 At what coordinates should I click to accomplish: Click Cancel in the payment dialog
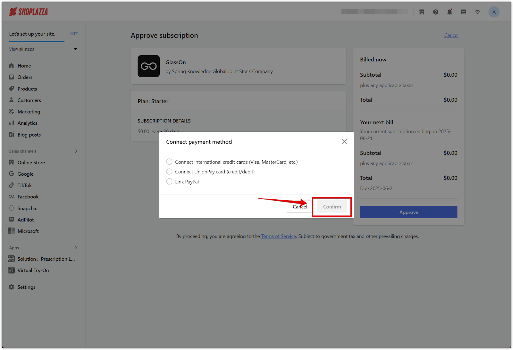tap(300, 207)
